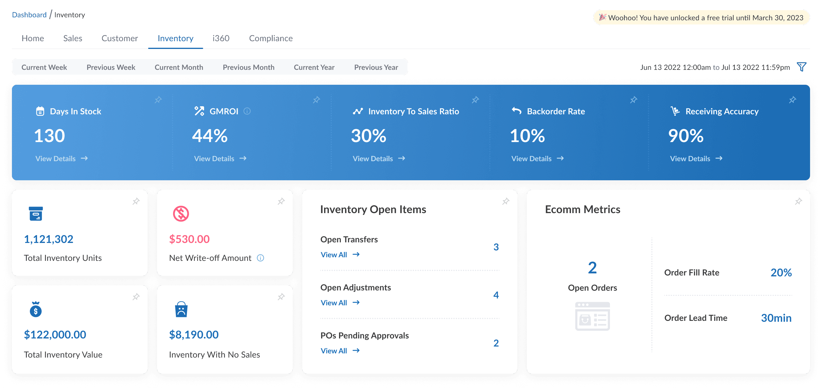Click the free trial notification banner
This screenshot has width=822, height=388.
[x=701, y=18]
